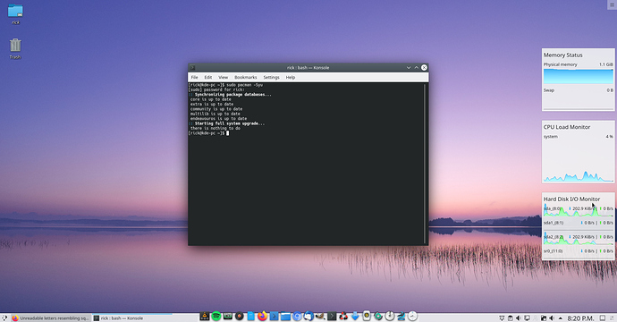Viewport: 617px width, 322px height.
Task: Open the View menu in Konsole
Action: [x=224, y=78]
